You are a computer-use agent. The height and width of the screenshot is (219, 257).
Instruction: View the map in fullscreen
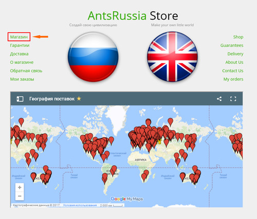pos(233,99)
